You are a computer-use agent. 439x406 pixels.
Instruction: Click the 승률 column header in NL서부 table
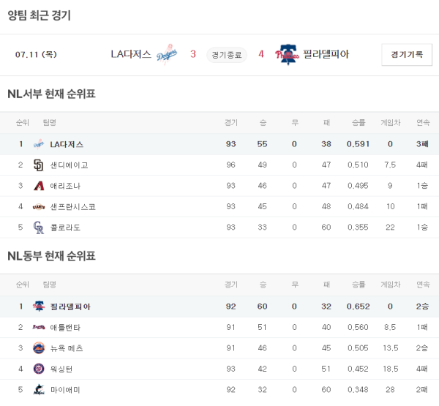click(359, 122)
